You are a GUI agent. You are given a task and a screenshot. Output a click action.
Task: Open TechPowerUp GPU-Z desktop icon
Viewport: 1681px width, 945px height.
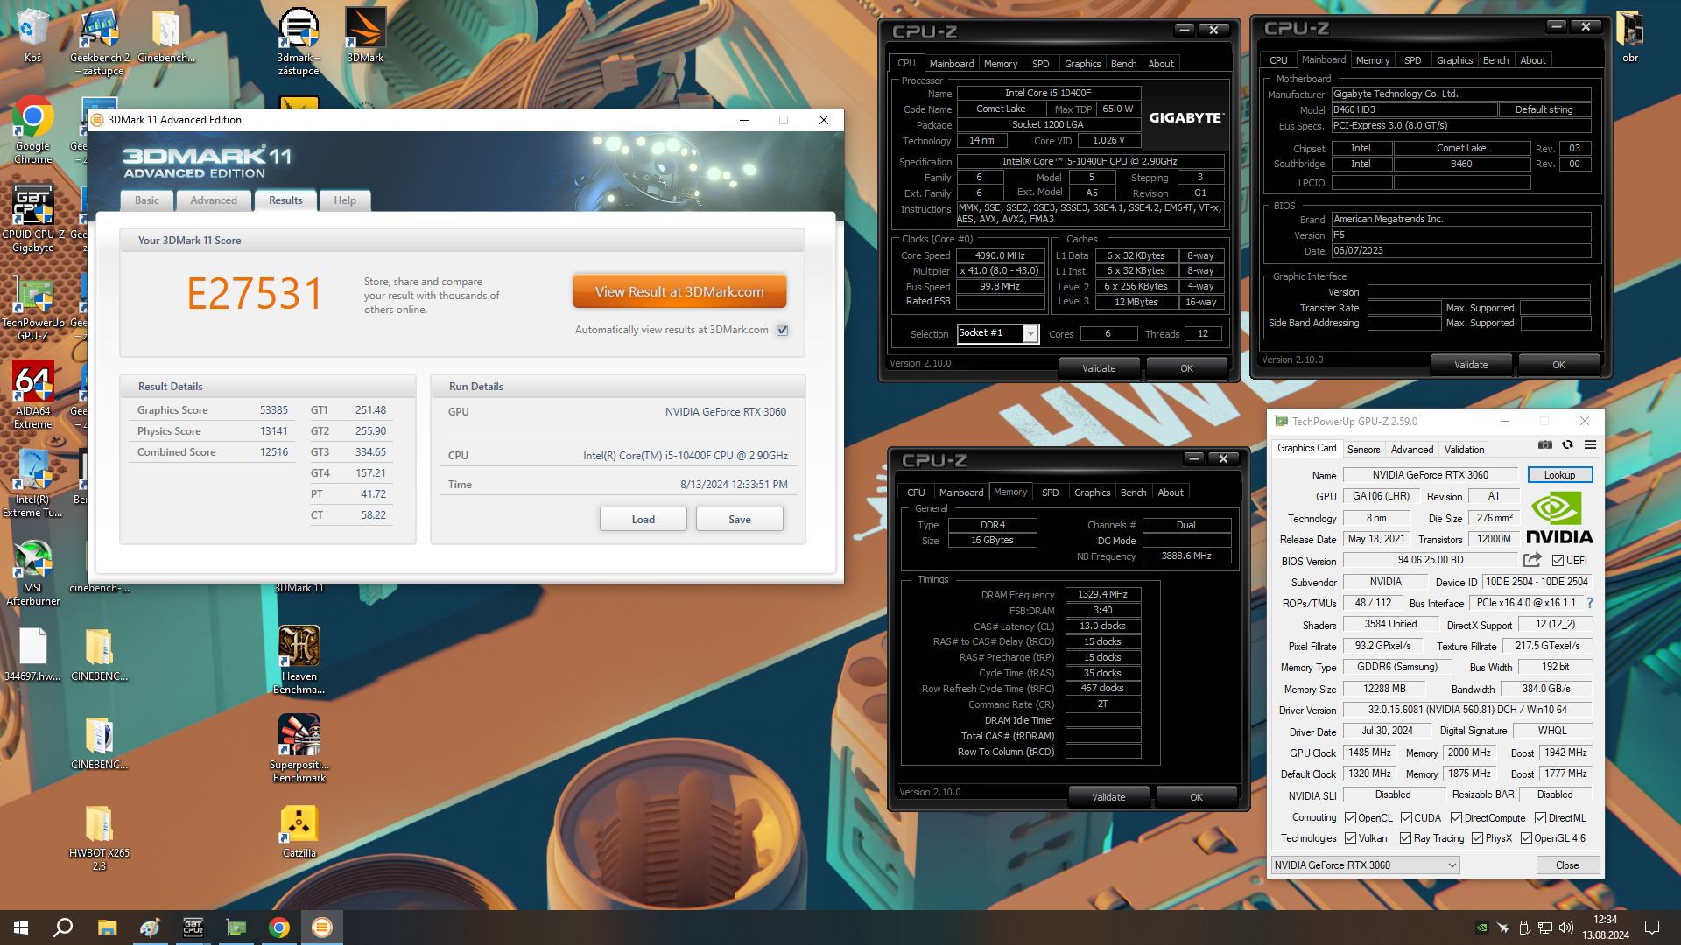(x=32, y=307)
